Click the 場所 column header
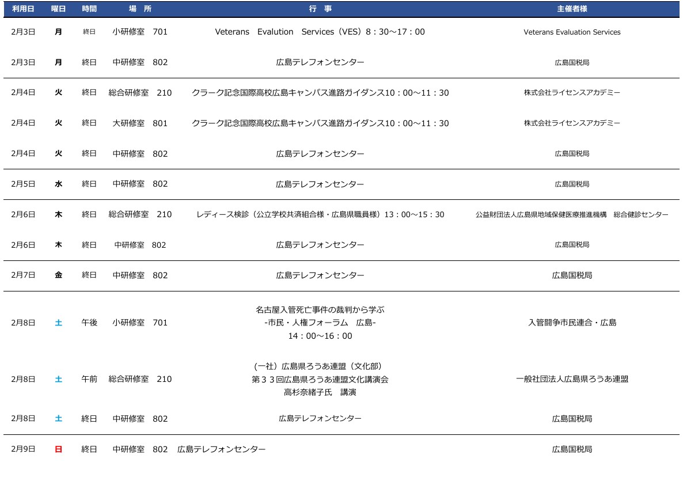Screen dimensions: 683x481 point(141,9)
